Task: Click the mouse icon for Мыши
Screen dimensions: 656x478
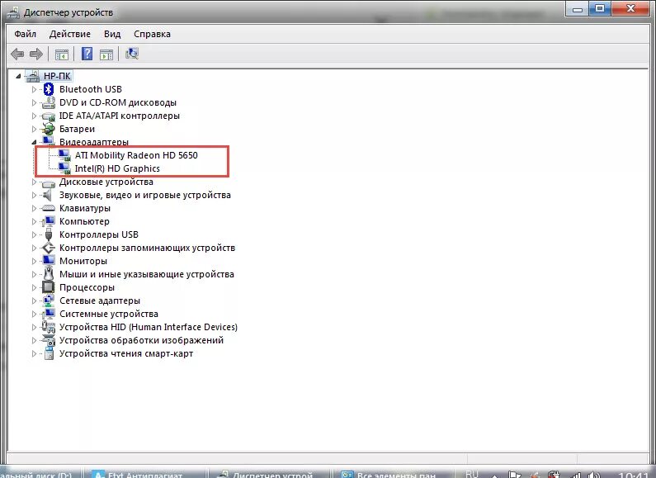Action: (49, 274)
